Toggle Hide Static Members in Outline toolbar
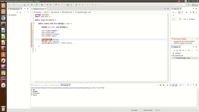The width and height of the screenshot is (199, 112). (x=183, y=50)
